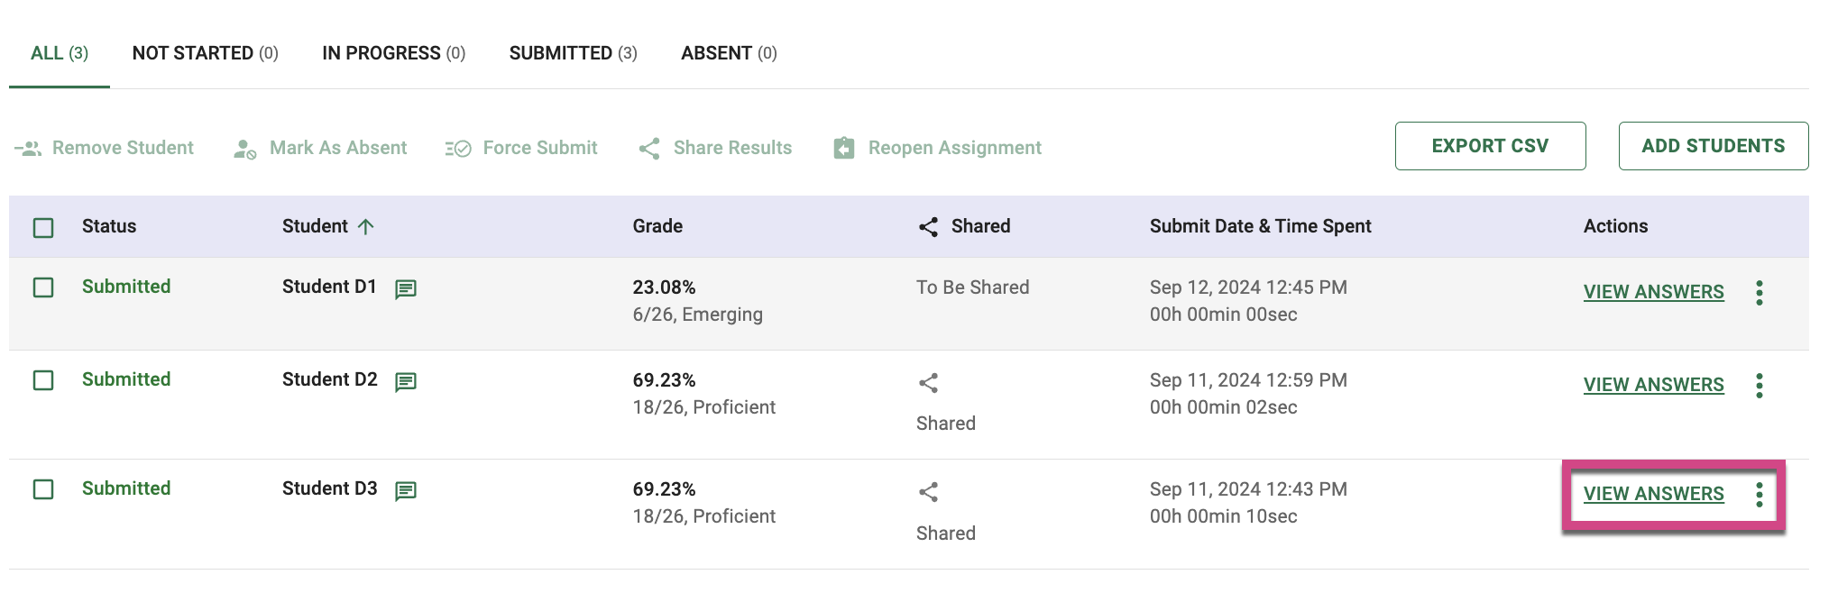Click the Remove Student icon
1838x602 pixels.
[x=29, y=149]
